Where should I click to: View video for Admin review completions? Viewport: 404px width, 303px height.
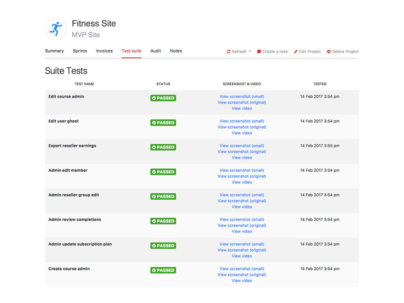242,231
